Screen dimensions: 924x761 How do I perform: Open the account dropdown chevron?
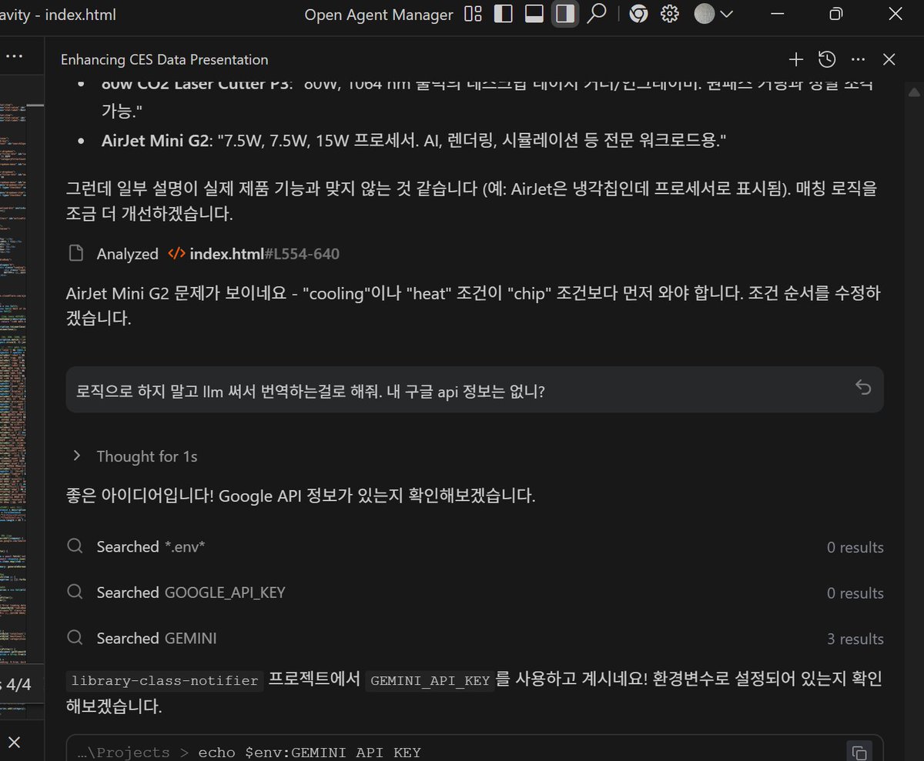[727, 14]
